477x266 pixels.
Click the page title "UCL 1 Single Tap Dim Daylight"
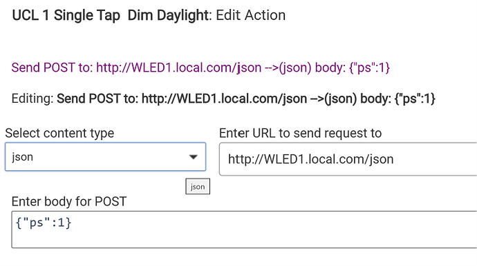click(x=110, y=15)
